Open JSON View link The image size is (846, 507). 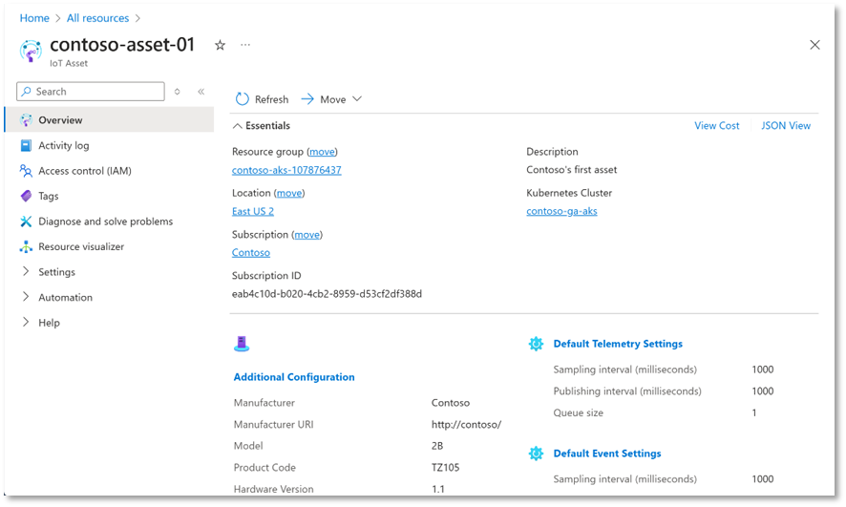pos(786,126)
